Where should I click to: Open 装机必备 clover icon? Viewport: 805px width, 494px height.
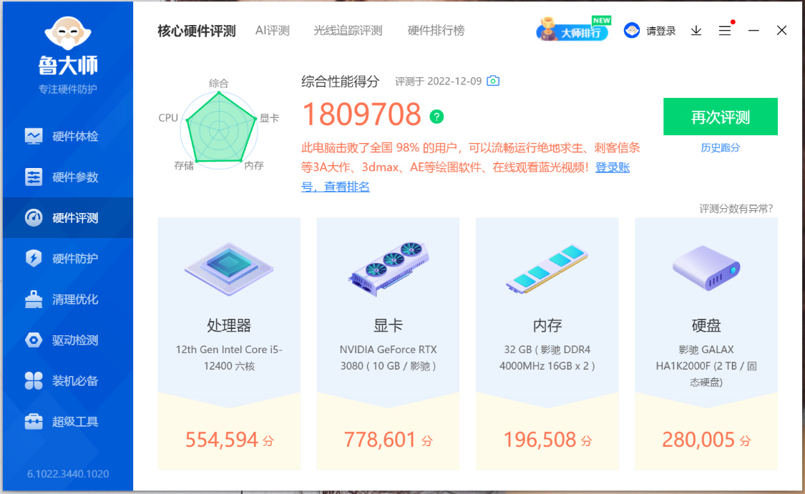(34, 380)
